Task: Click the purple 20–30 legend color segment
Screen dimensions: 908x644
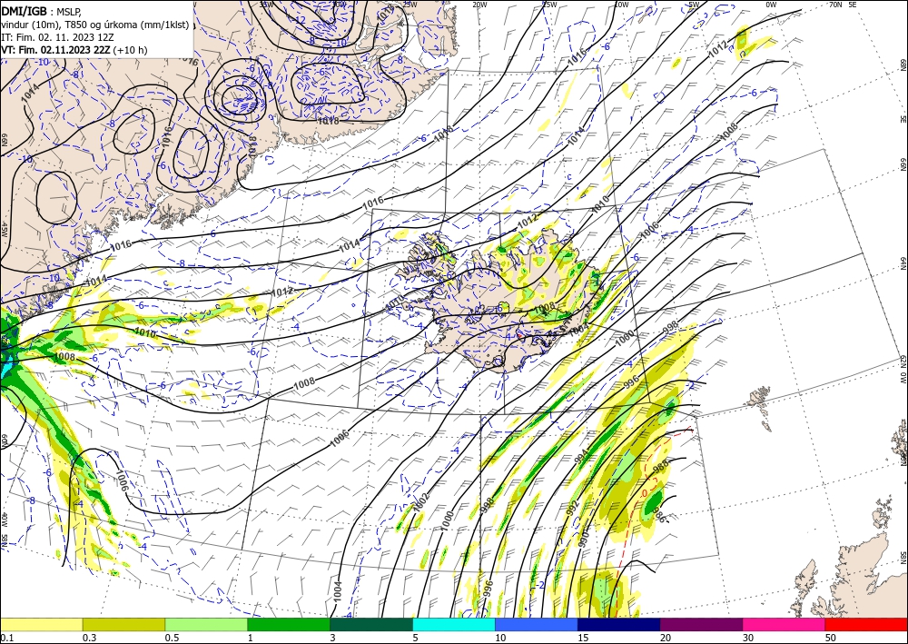Action: tap(701, 624)
